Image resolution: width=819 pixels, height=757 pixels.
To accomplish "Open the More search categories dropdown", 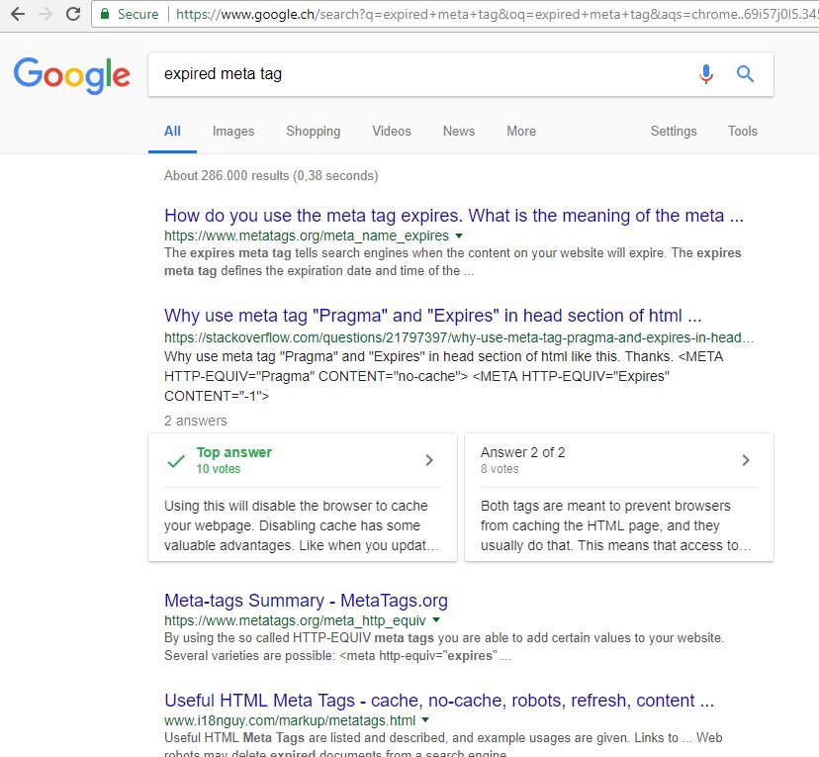I will [520, 131].
